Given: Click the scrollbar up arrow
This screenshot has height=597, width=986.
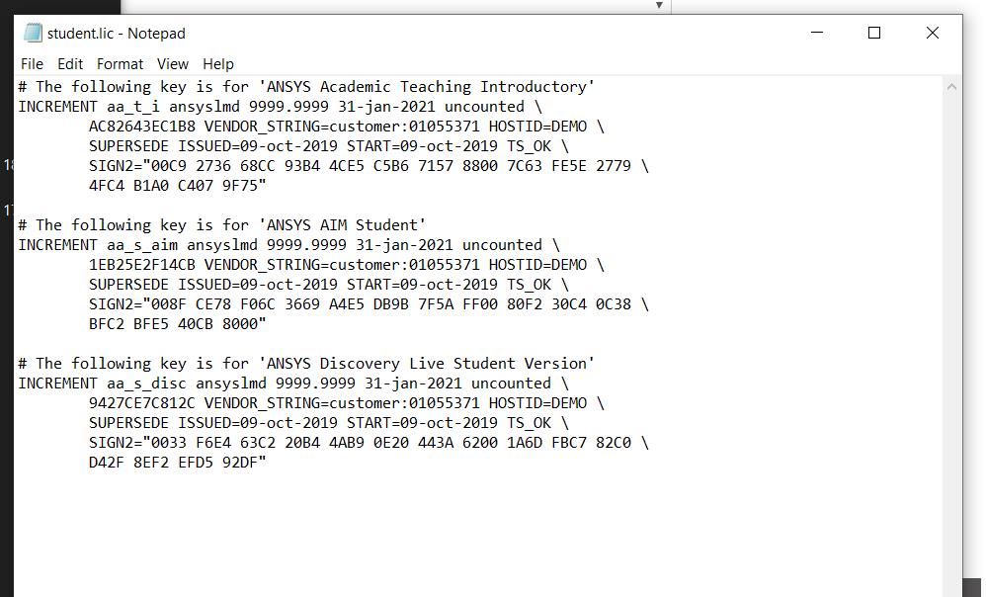Looking at the screenshot, I should click(x=951, y=87).
